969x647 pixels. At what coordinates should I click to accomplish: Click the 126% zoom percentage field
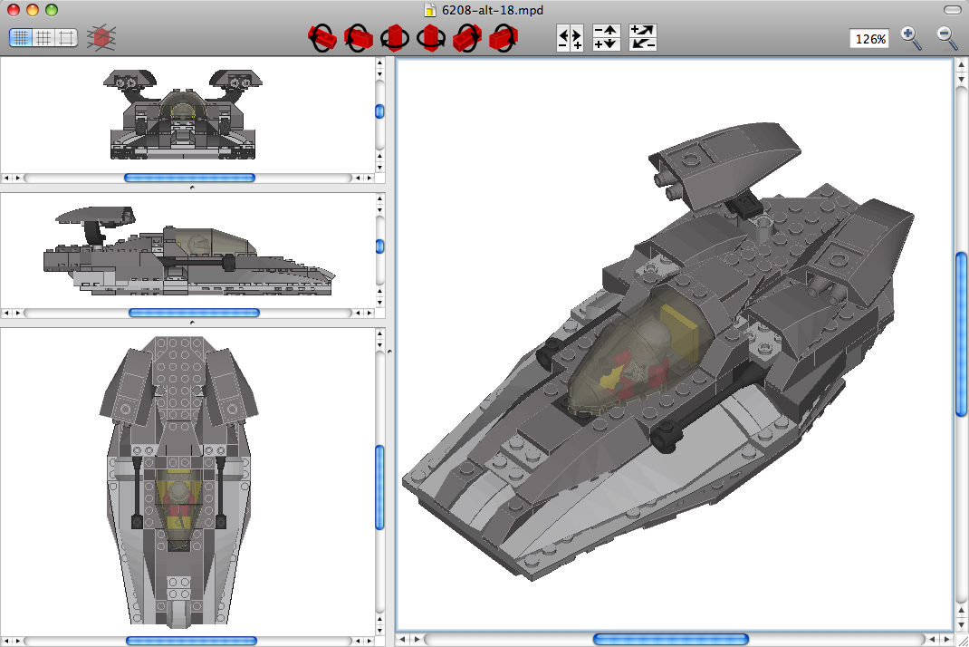pos(869,39)
